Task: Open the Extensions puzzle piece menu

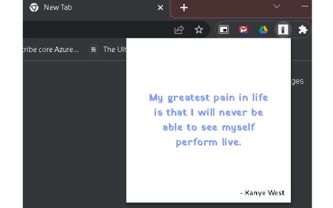Action: coord(303,30)
